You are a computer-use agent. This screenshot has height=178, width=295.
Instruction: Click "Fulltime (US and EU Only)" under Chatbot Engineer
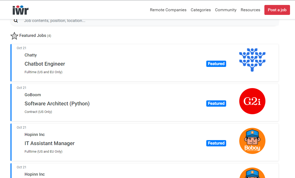43,72
